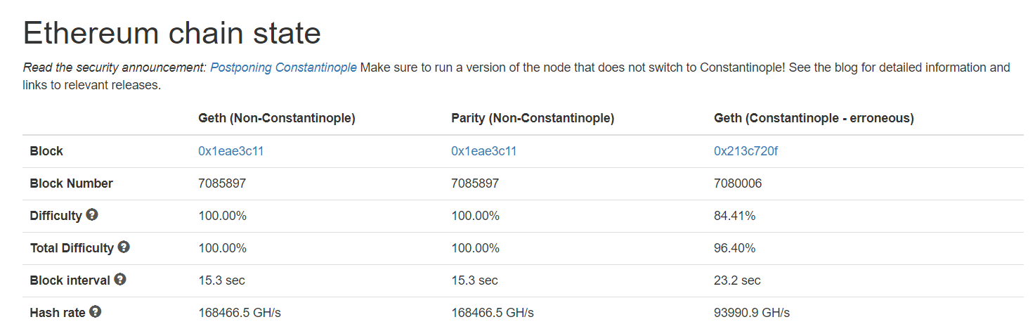Image resolution: width=1035 pixels, height=336 pixels.
Task: Click block number 7080006 value
Action: click(738, 183)
